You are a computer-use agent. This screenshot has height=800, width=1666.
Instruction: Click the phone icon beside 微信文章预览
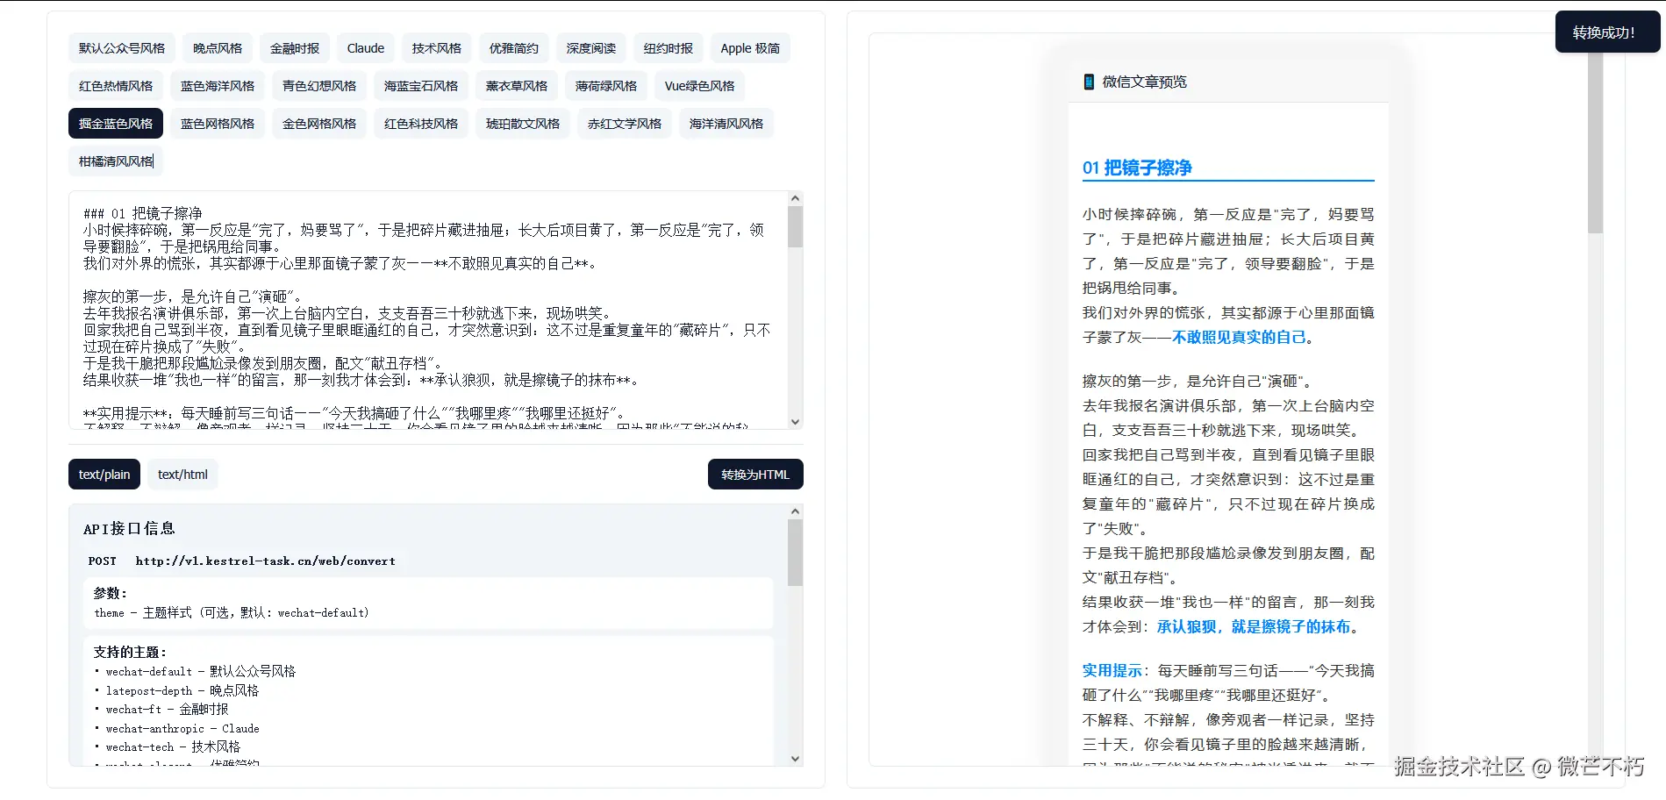pyautogui.click(x=1089, y=82)
